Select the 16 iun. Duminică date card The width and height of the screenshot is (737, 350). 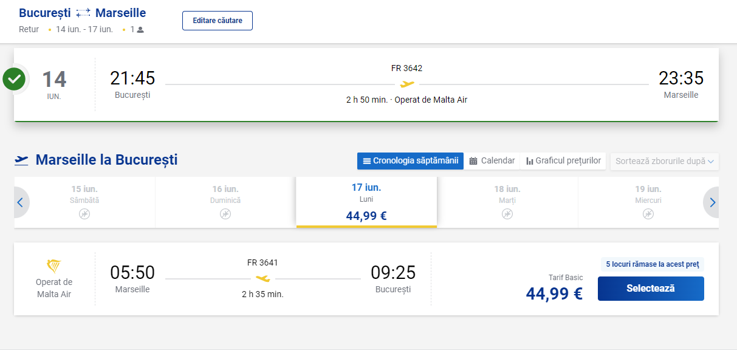pyautogui.click(x=225, y=202)
